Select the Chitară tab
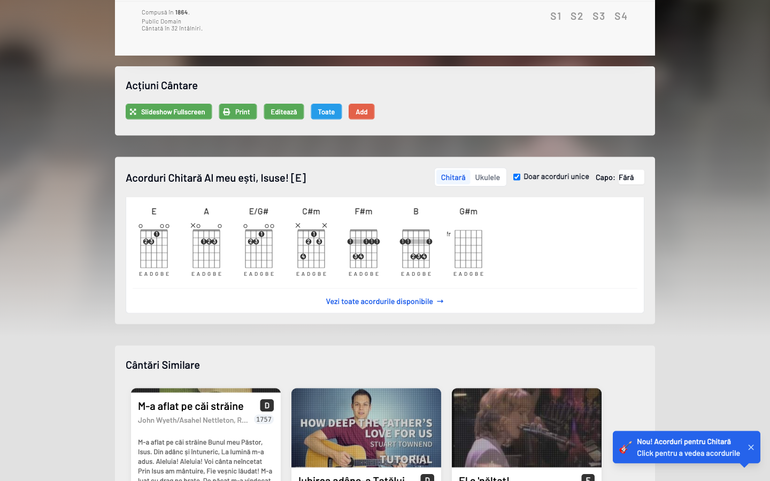Image resolution: width=770 pixels, height=481 pixels. 453,177
